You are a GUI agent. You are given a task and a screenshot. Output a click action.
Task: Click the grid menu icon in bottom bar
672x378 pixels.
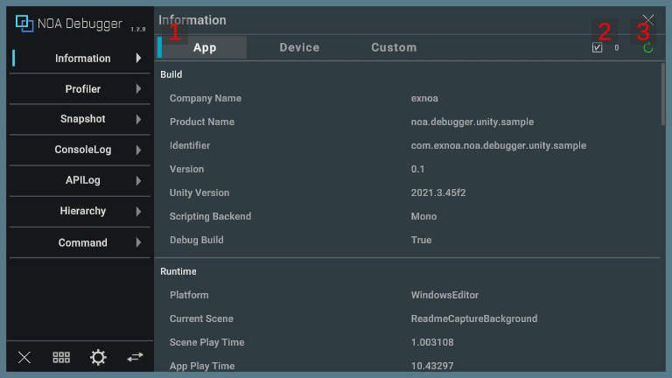tap(61, 357)
